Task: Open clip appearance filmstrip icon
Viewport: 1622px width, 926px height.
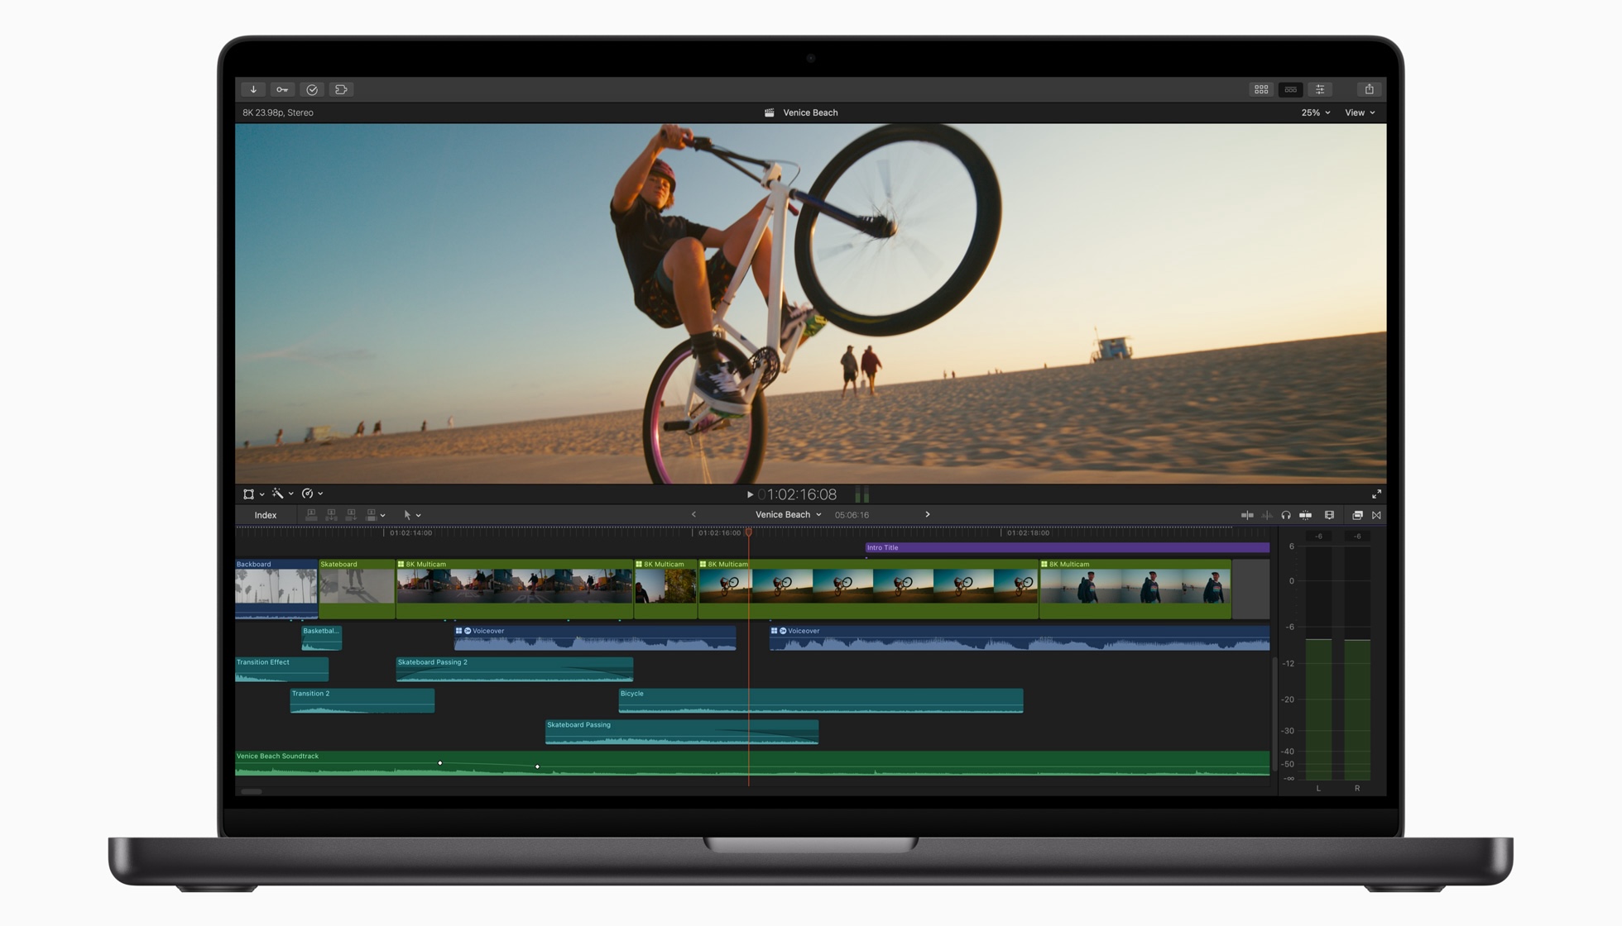Action: click(1329, 515)
